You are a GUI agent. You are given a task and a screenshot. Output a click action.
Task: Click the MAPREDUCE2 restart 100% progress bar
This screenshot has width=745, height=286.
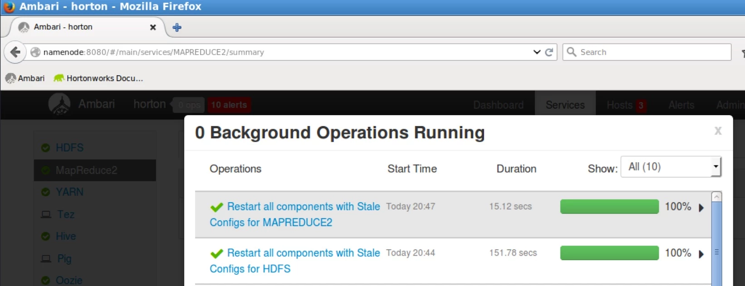(x=609, y=207)
